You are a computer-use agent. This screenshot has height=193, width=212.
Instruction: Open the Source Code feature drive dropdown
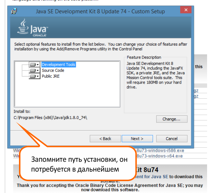[x=34, y=71]
